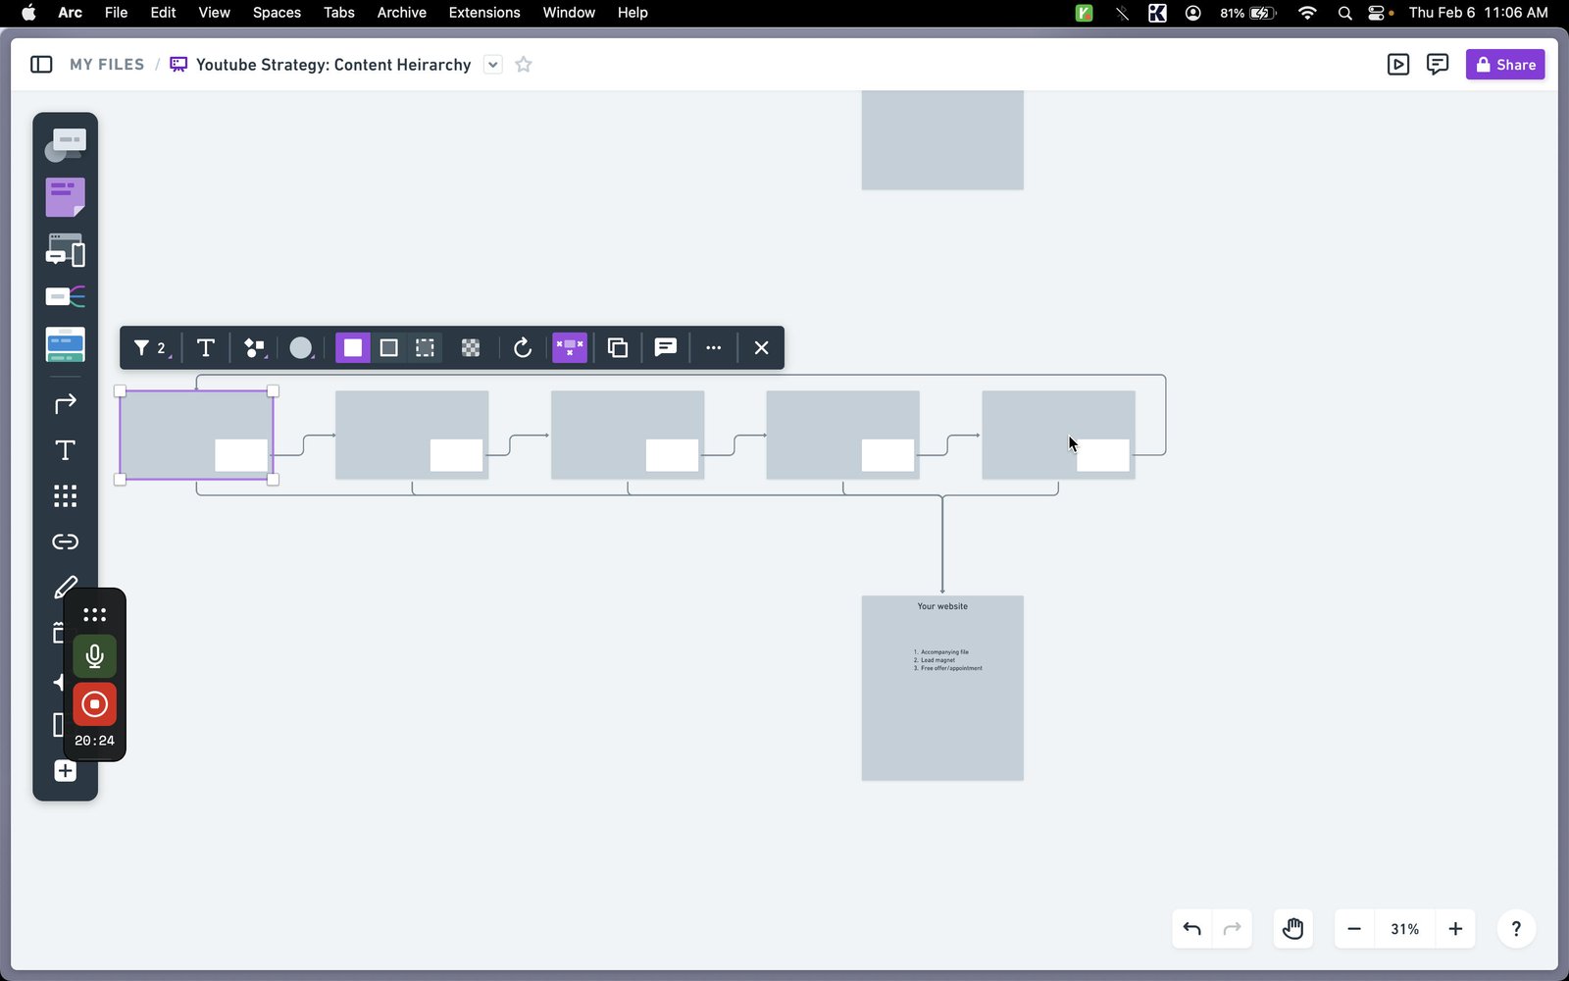
Task: Open the fill color circle swatch
Action: [x=302, y=347]
